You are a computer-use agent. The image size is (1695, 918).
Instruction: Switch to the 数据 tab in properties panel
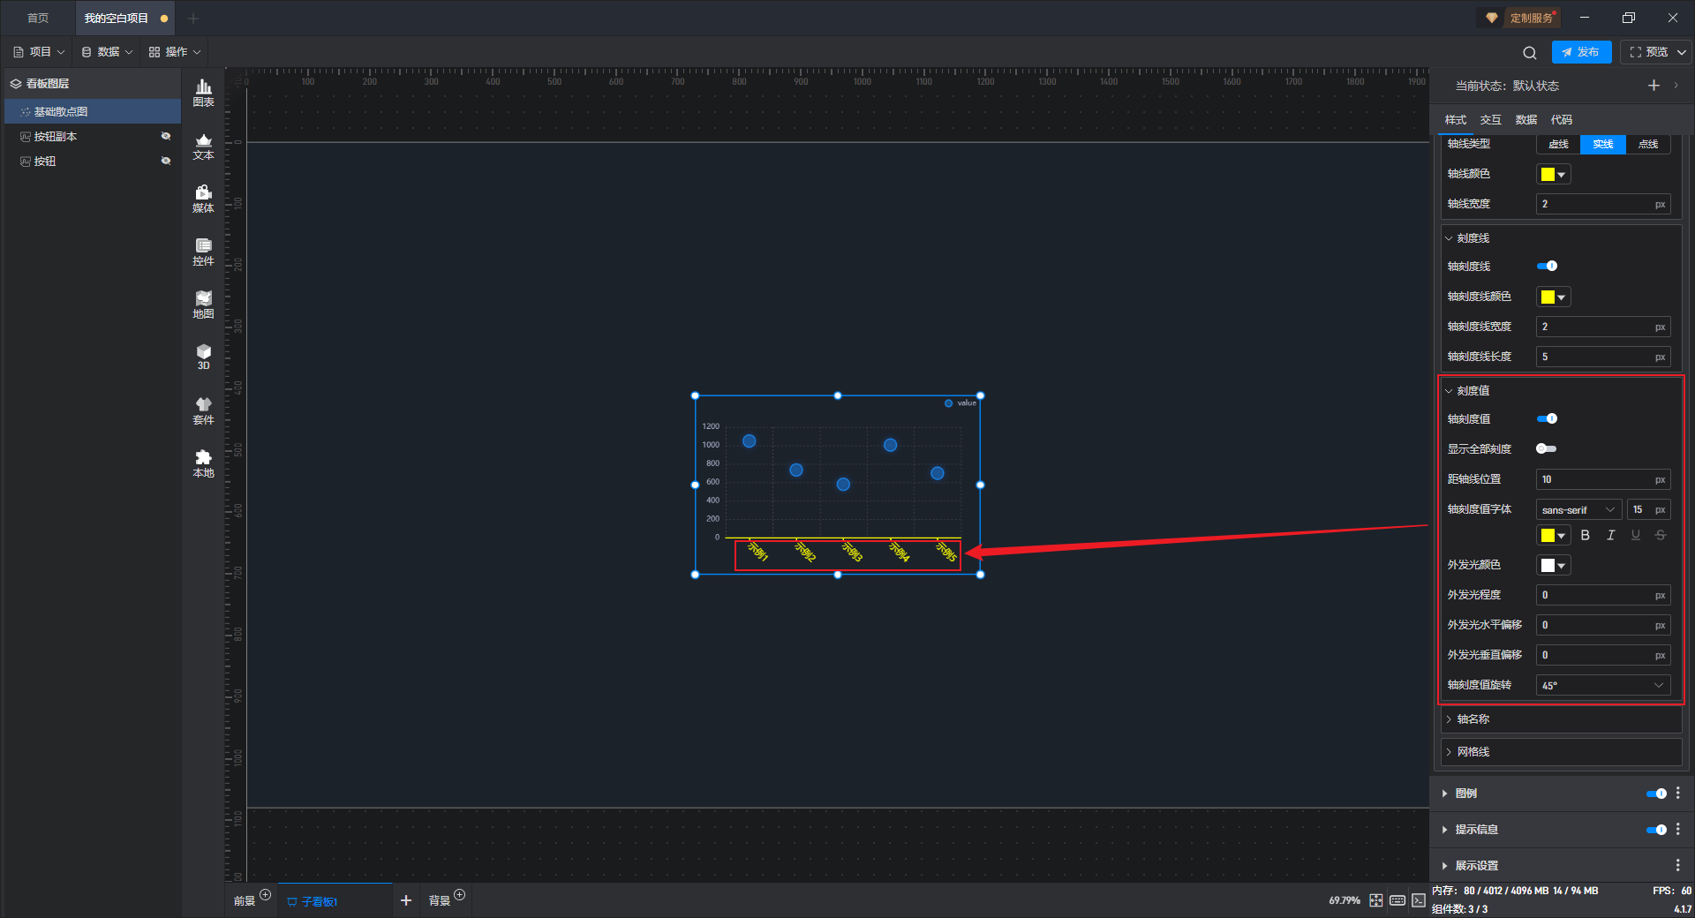pyautogui.click(x=1525, y=120)
